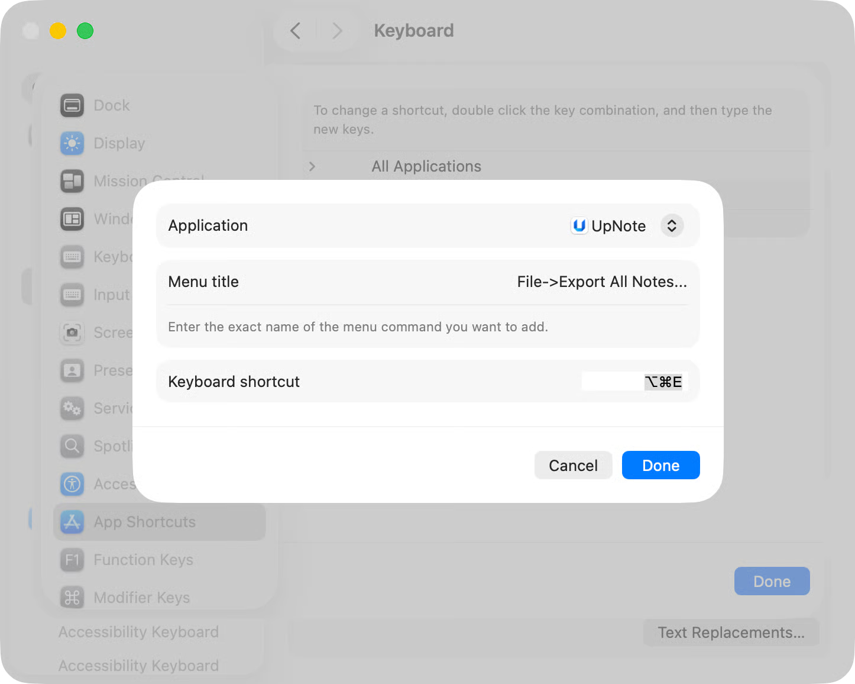Viewport: 855px width, 684px height.
Task: Select App Shortcuts in the sidebar
Action: pyautogui.click(x=145, y=522)
